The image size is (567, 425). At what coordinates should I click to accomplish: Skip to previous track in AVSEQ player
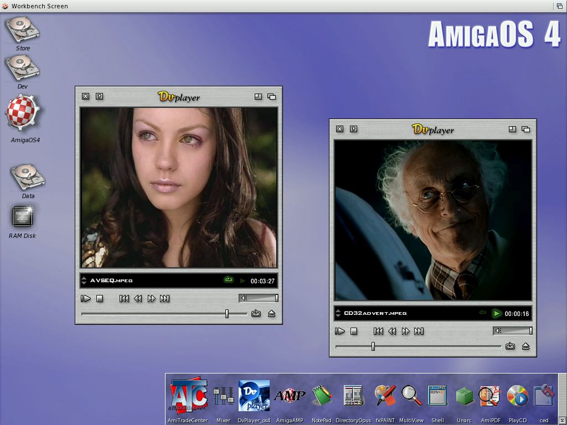pos(124,298)
